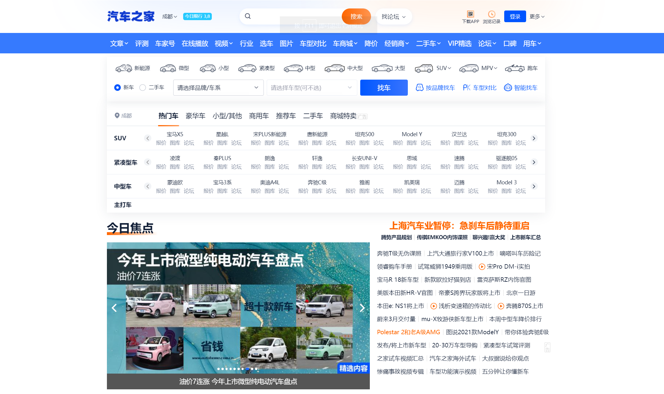
Task: Switch to the 商用车 tab
Action: 259,116
